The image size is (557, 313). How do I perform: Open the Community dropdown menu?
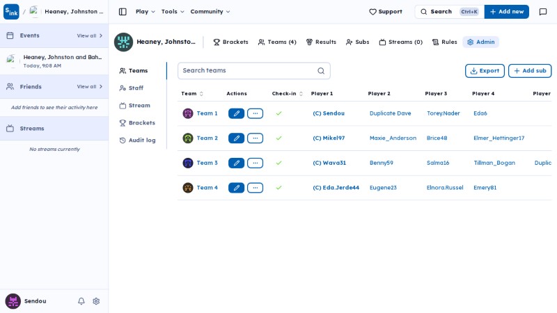coord(210,12)
